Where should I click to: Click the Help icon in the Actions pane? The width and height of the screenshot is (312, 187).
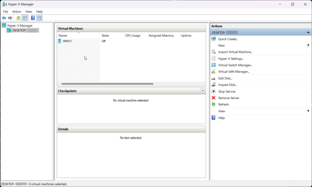tap(214, 118)
